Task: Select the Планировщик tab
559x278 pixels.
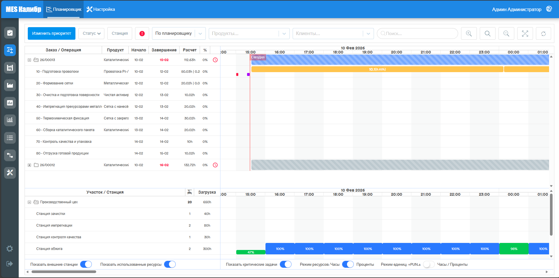Action: click(x=63, y=9)
